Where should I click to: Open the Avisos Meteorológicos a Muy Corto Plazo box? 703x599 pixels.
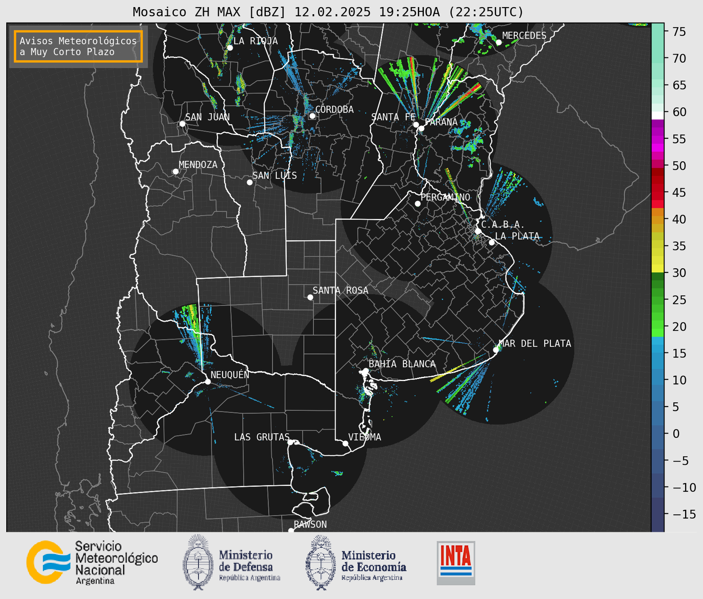tap(78, 46)
